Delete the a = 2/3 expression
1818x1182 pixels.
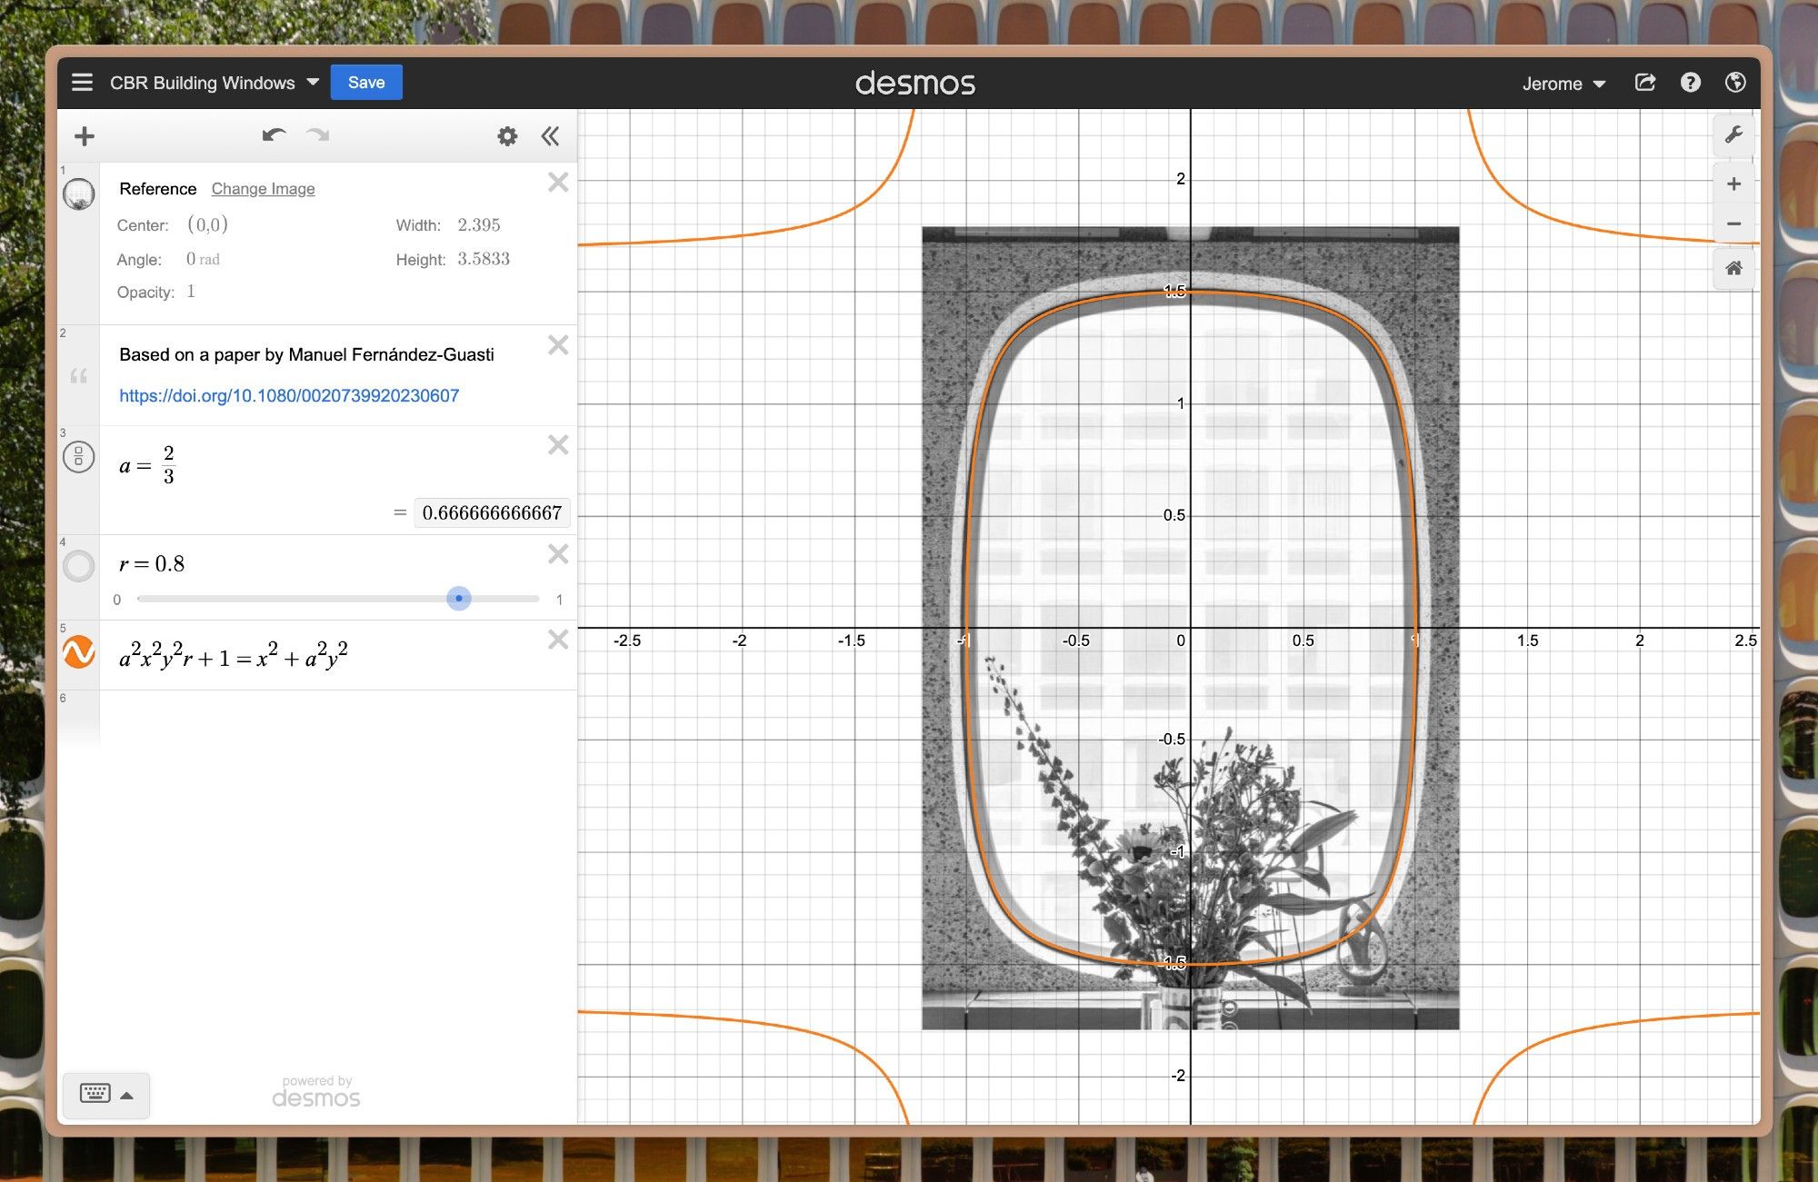tap(558, 445)
